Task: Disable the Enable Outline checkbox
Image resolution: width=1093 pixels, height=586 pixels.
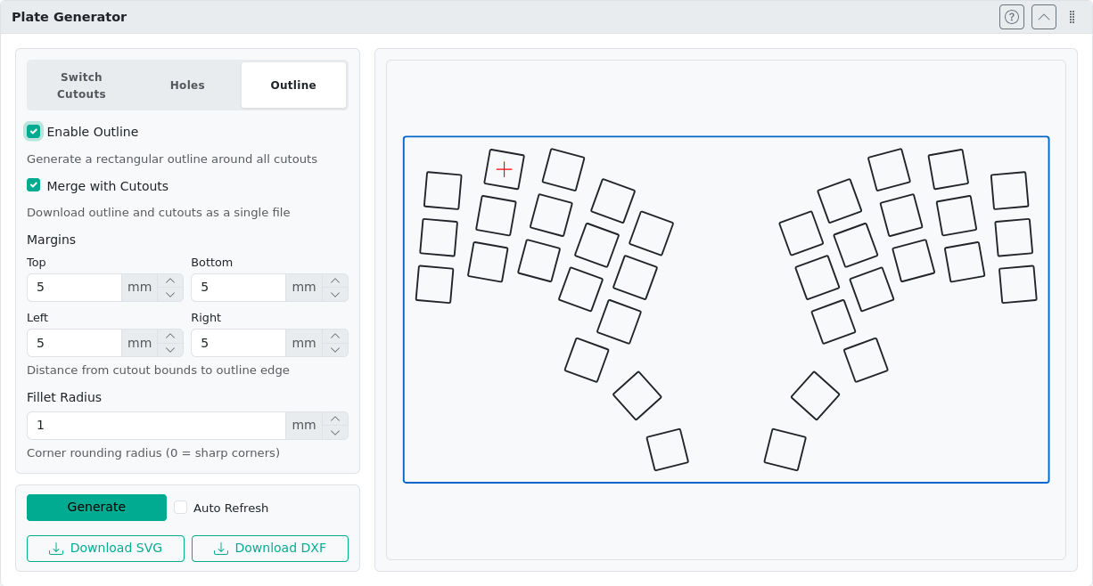Action: 34,132
